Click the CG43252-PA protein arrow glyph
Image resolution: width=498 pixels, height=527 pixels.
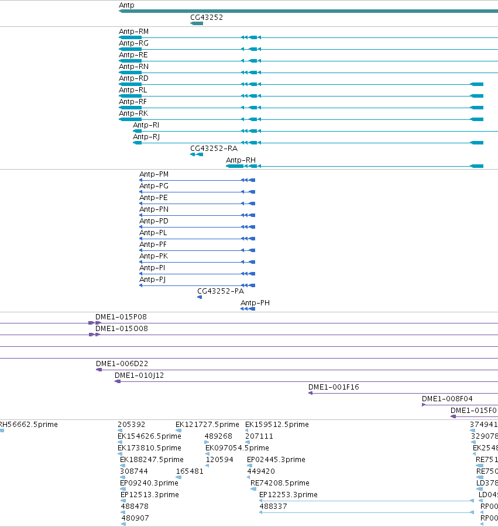200,298
